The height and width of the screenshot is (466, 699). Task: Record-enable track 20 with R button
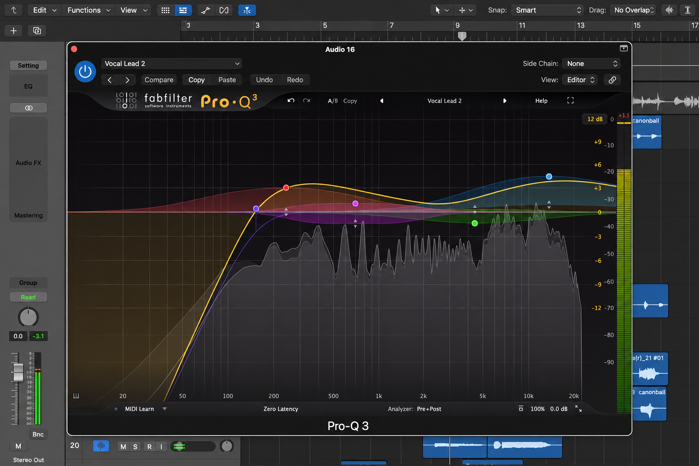(x=149, y=446)
